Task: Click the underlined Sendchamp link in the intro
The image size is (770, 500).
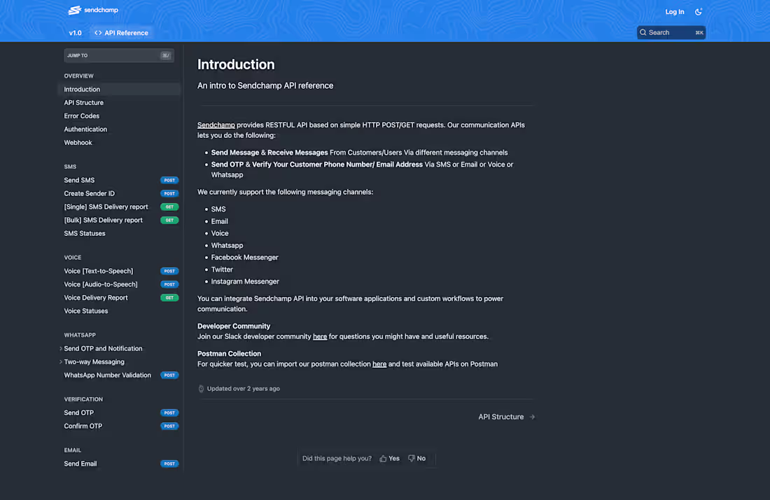Action: 216,124
